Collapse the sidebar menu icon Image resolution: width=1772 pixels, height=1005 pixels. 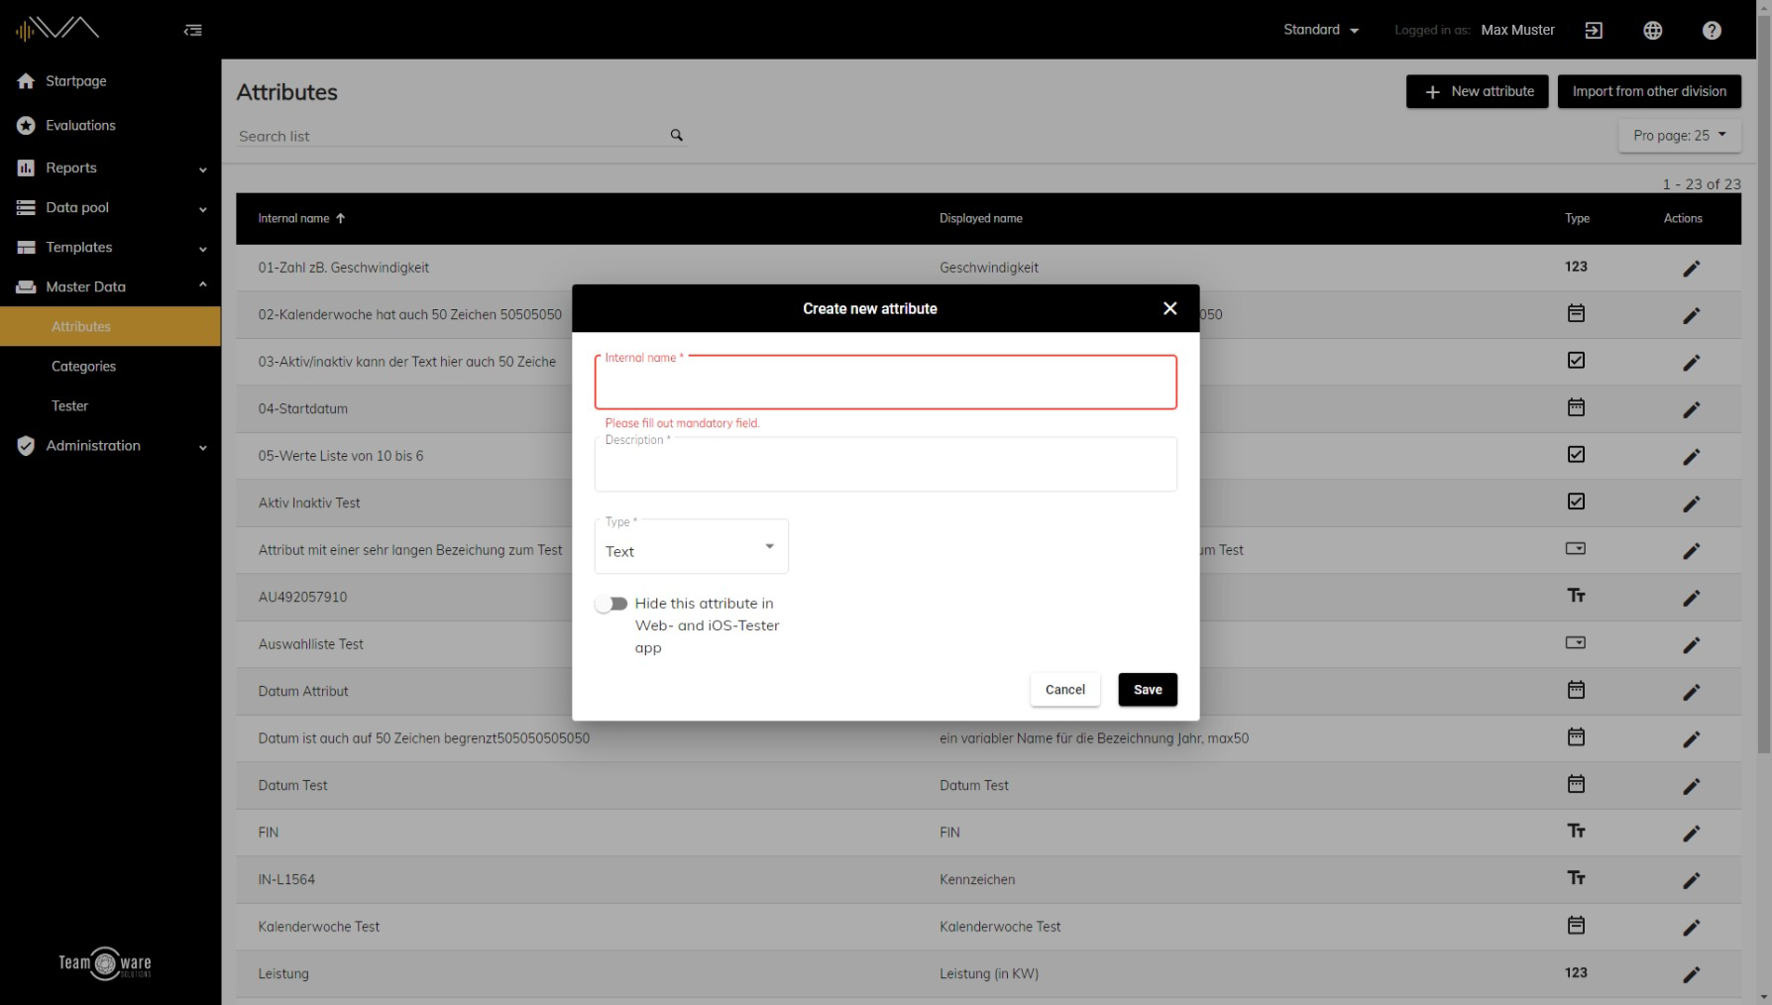[193, 30]
